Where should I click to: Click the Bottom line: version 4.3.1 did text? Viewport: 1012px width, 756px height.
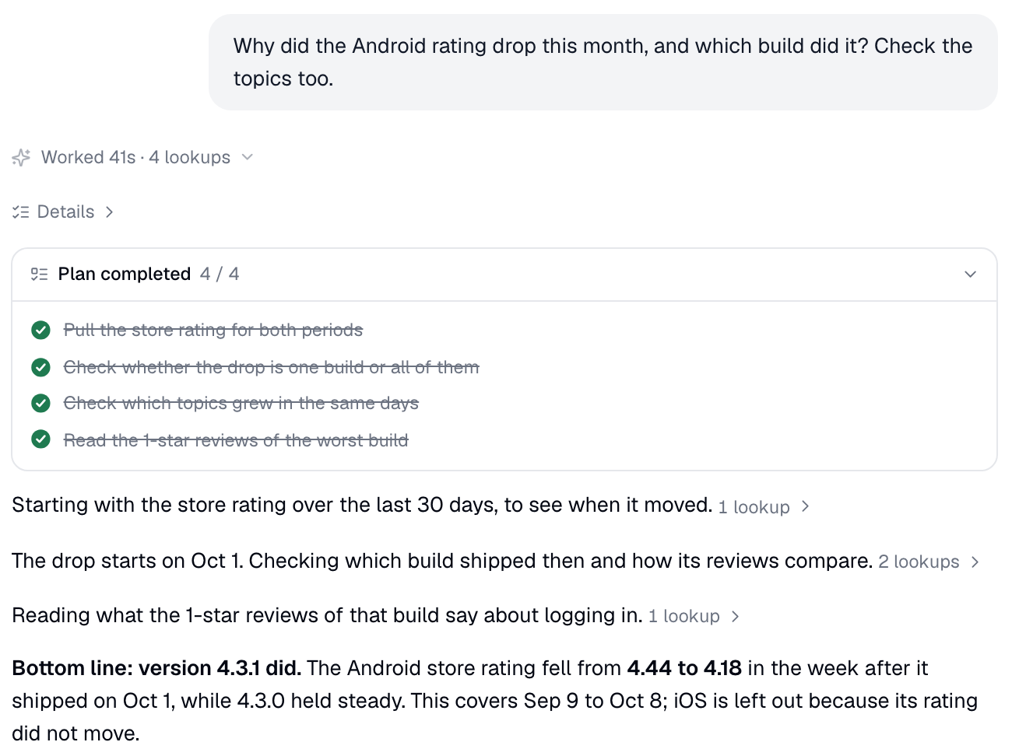click(156, 668)
